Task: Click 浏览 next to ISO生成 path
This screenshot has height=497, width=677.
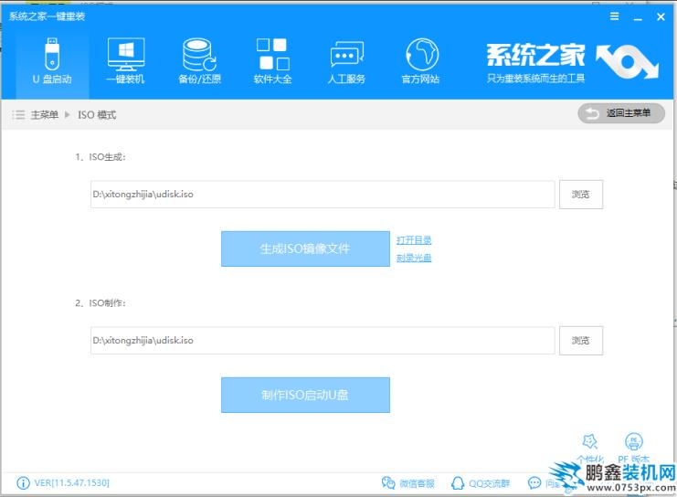Action: (581, 195)
